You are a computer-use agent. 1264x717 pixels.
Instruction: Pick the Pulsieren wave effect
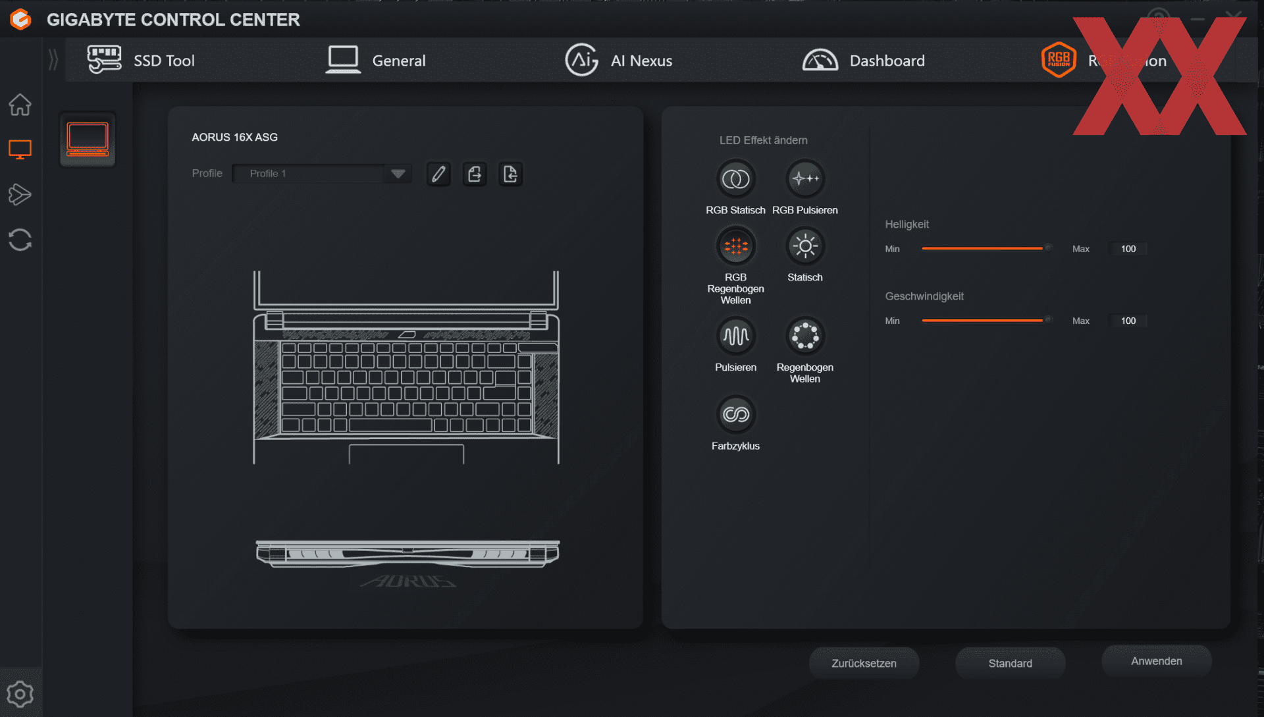tap(735, 336)
